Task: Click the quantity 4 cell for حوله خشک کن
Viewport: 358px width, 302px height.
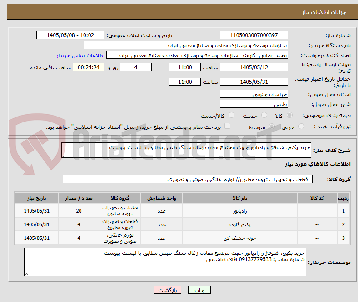Action: pos(79,238)
